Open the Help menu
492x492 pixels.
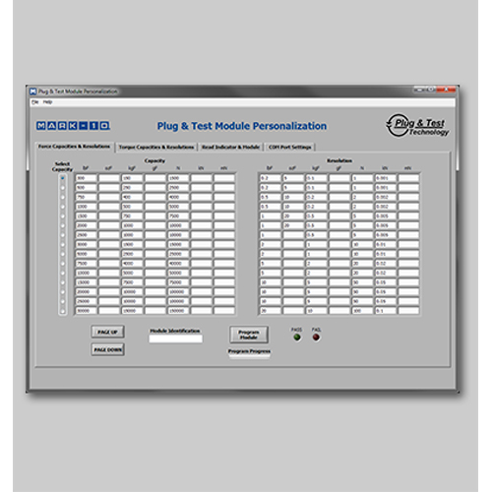tap(47, 102)
